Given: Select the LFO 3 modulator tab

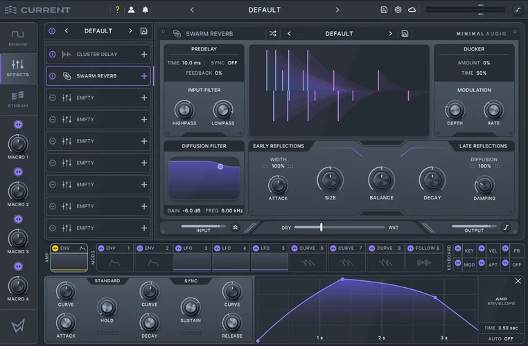Looking at the screenshot, I should [192, 257].
